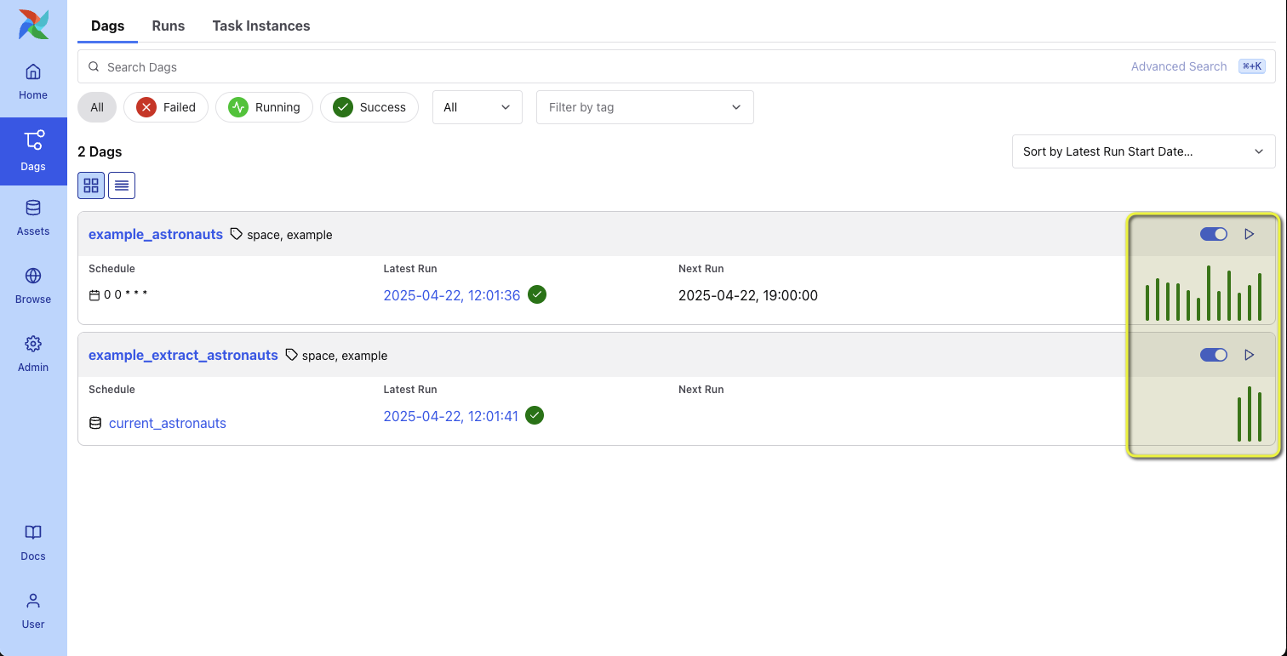Click the tag icon on example_extract_astronauts

[x=292, y=355]
